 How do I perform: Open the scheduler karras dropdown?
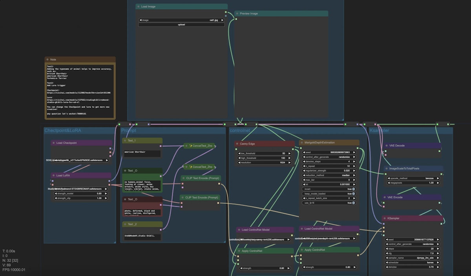[413, 263]
